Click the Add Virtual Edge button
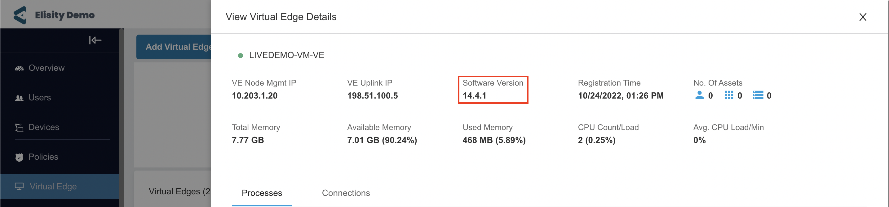Viewport: 889px width, 207px height. pyautogui.click(x=174, y=47)
